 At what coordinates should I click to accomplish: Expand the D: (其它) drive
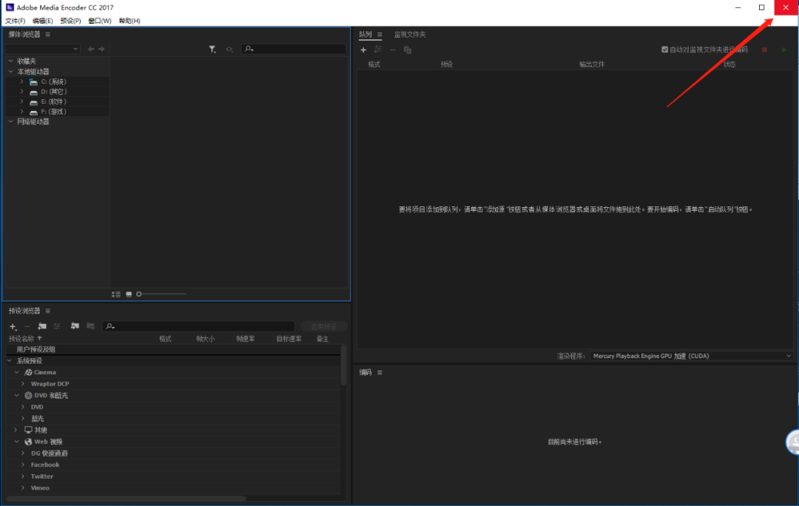[22, 92]
